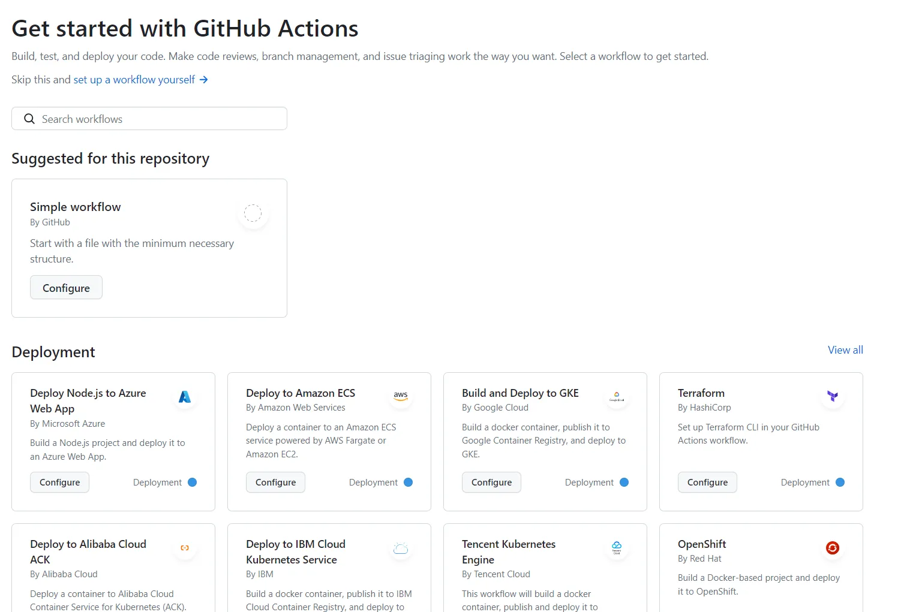
Task: Click blue Deployment dot on Terraform card
Action: 840,483
